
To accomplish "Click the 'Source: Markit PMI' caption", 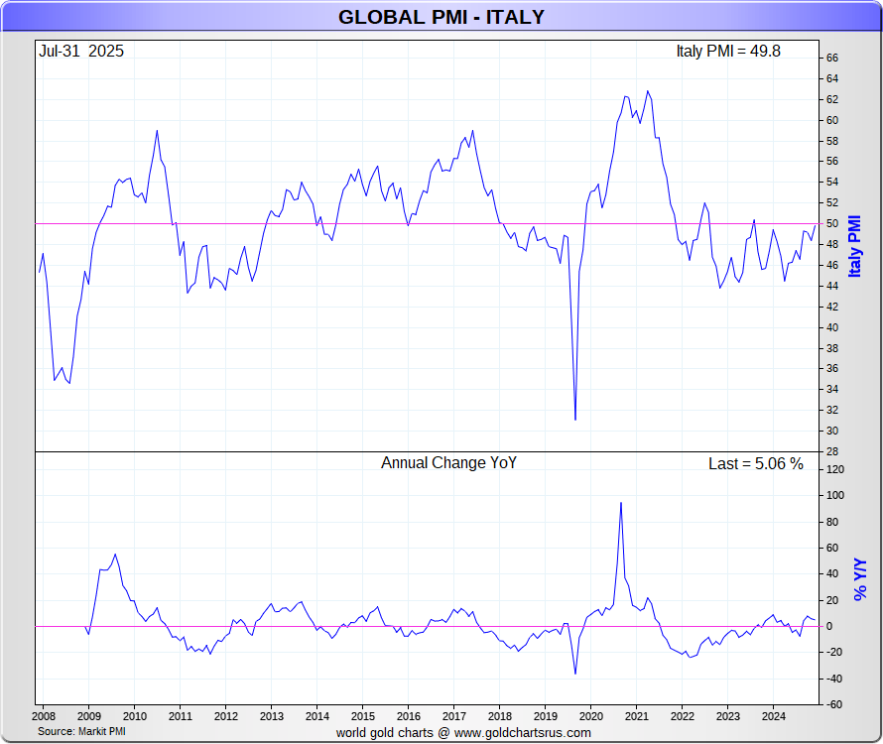I will point(81,732).
